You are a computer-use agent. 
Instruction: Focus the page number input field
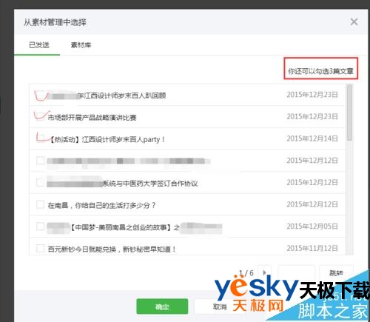296,272
